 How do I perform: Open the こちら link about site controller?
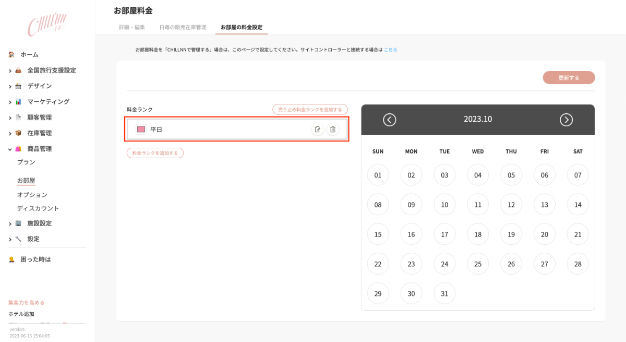pyautogui.click(x=389, y=49)
